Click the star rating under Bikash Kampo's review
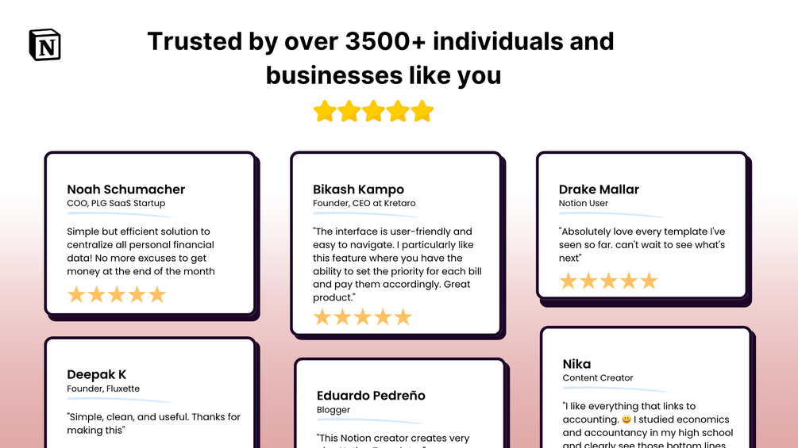The image size is (798, 448). click(x=363, y=317)
